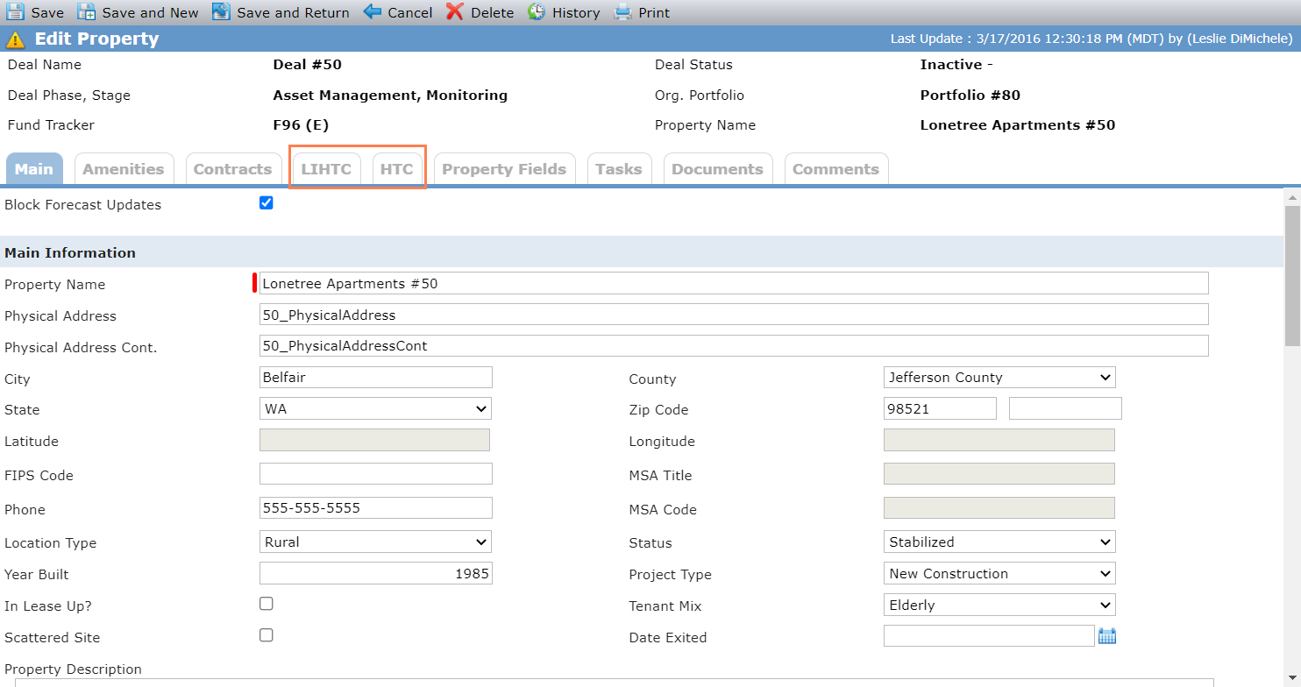Switch to the Tasks tab
Image resolution: width=1301 pixels, height=687 pixels.
pos(619,169)
